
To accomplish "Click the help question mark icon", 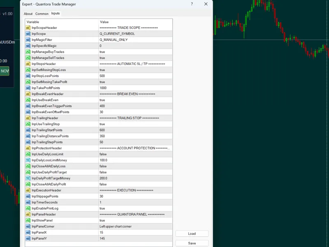I will coord(192,4).
